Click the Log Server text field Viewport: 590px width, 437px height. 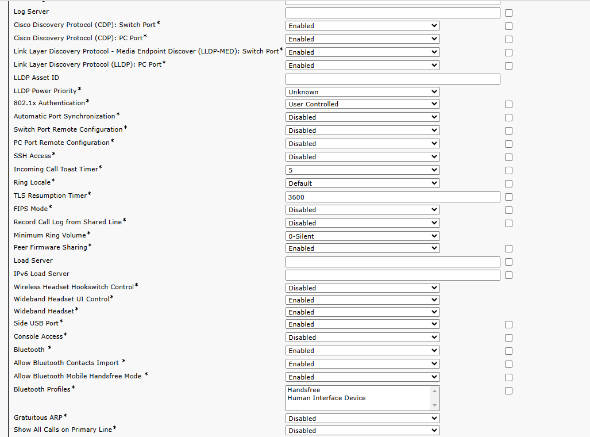coord(393,13)
